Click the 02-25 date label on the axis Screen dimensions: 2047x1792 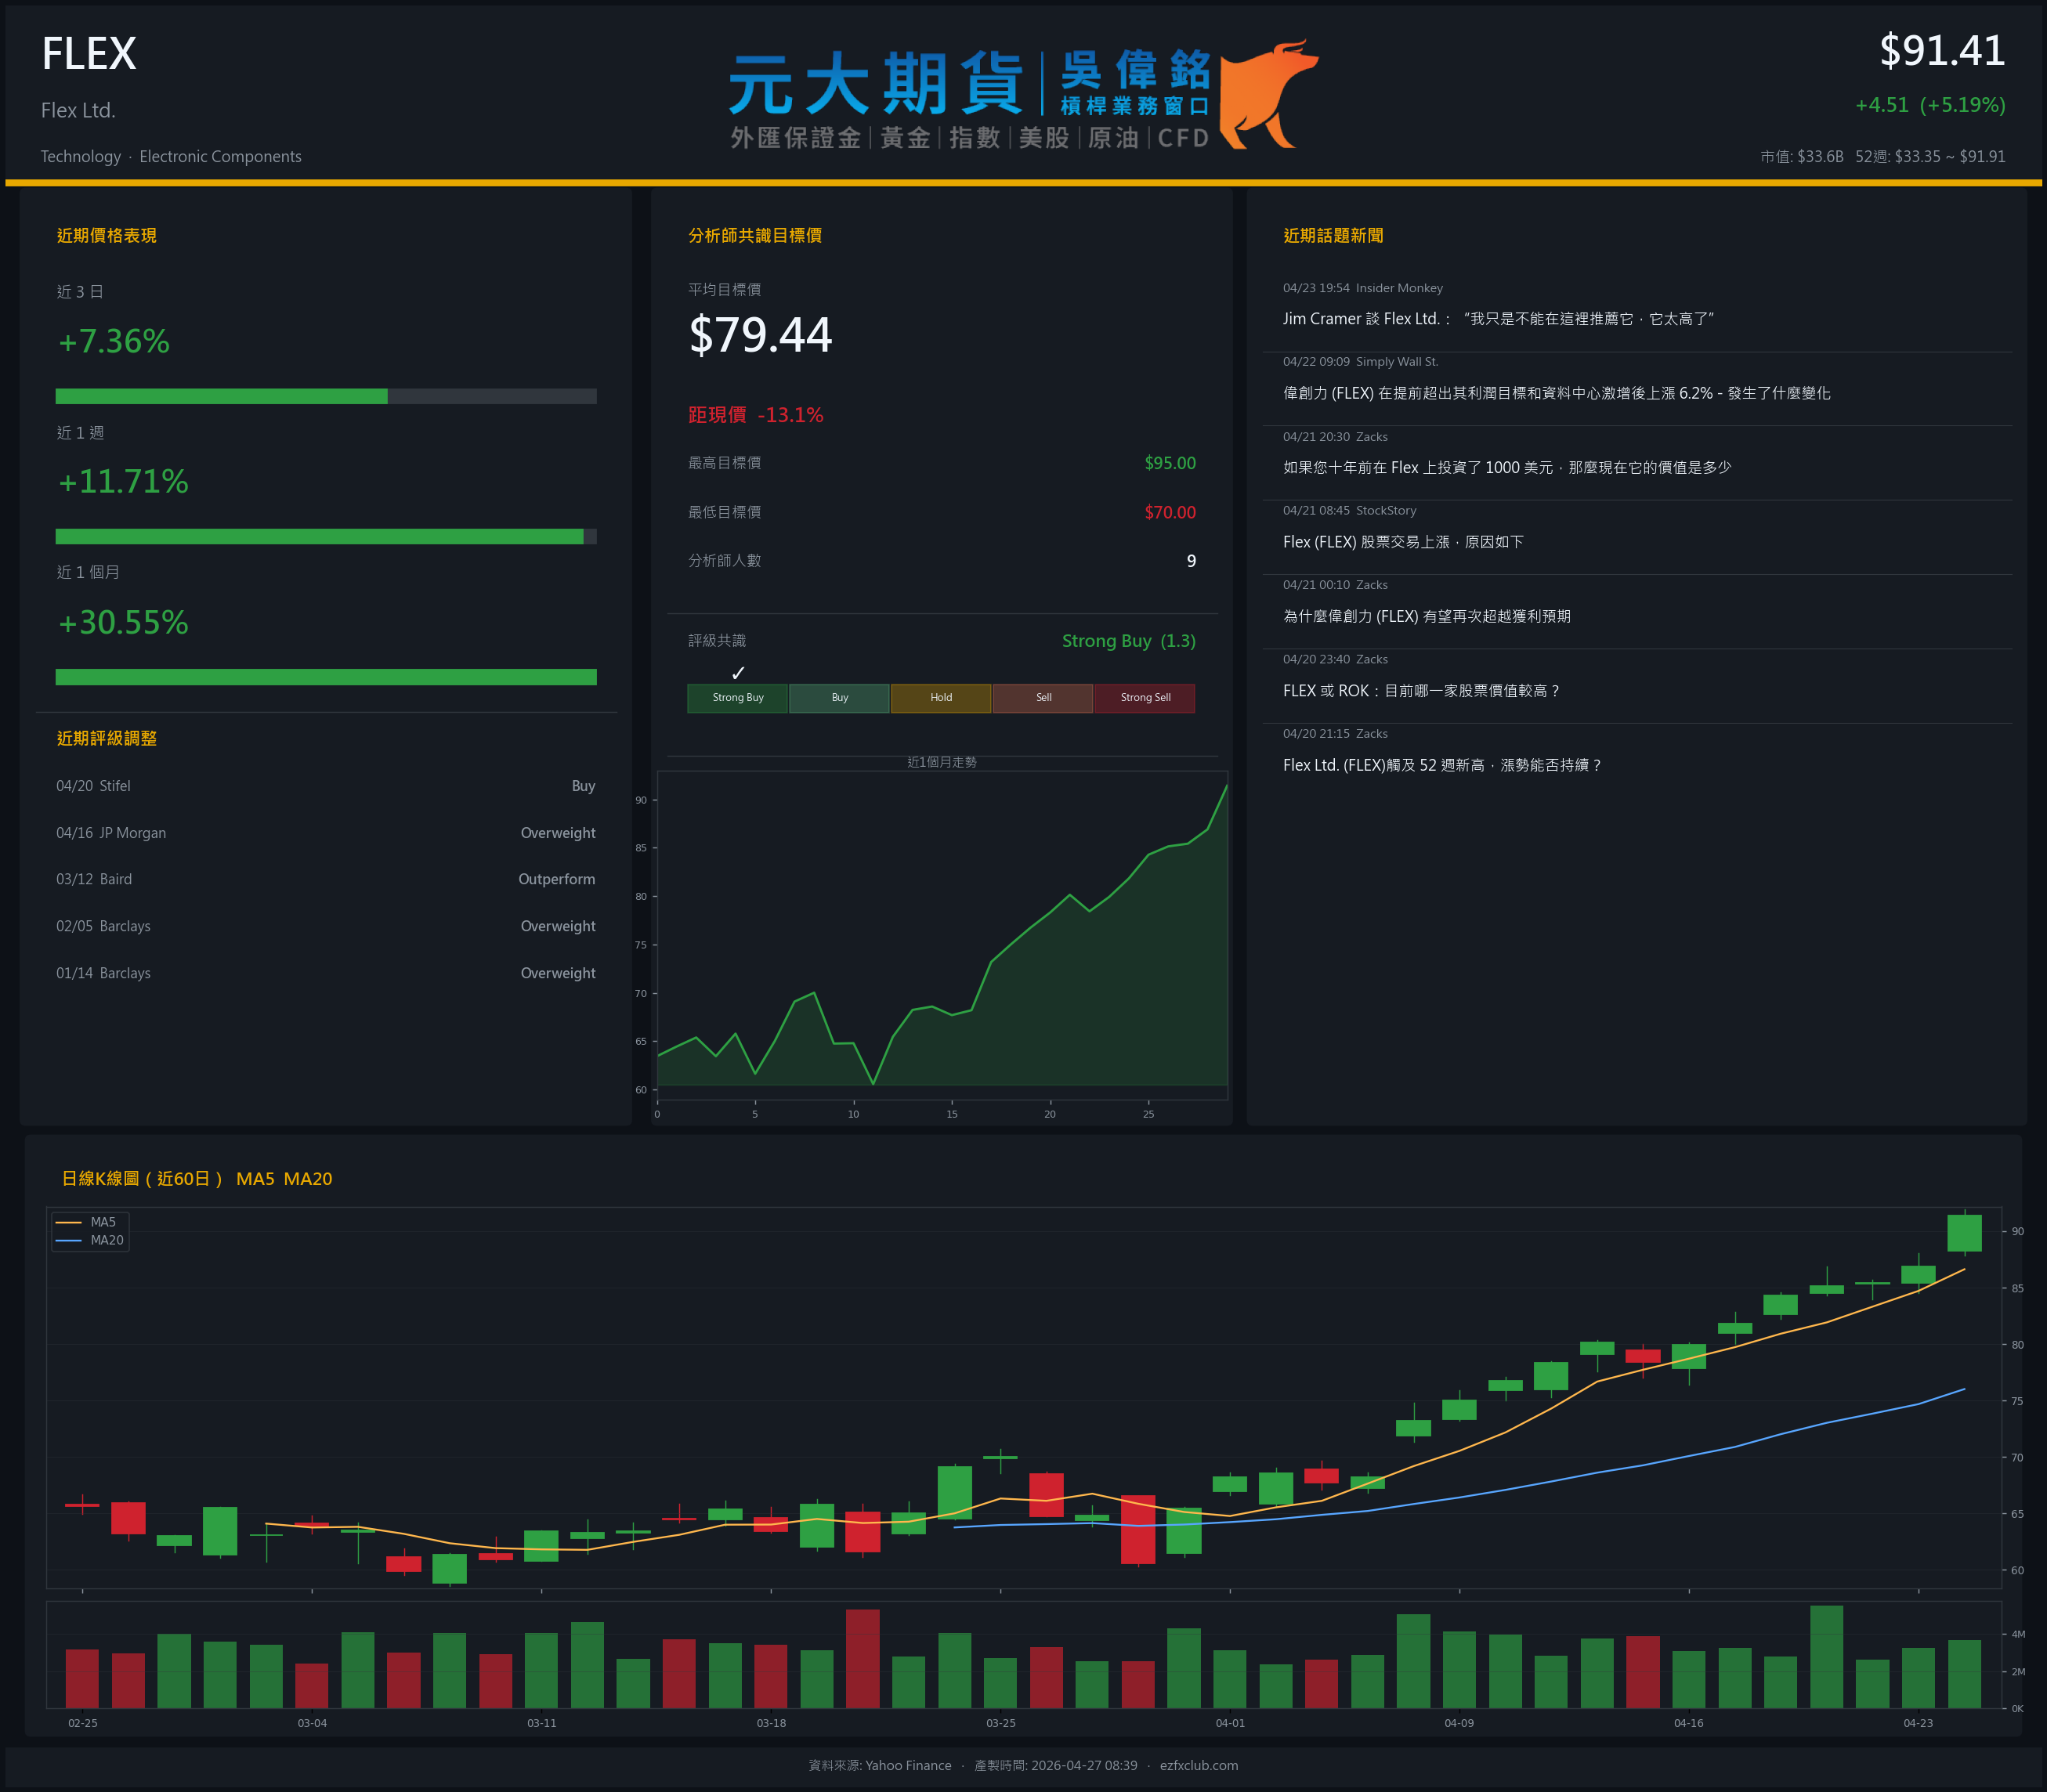click(83, 1723)
